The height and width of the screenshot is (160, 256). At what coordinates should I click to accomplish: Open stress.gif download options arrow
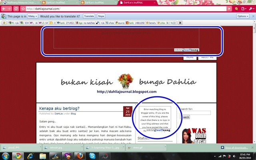click(x=165, y=147)
